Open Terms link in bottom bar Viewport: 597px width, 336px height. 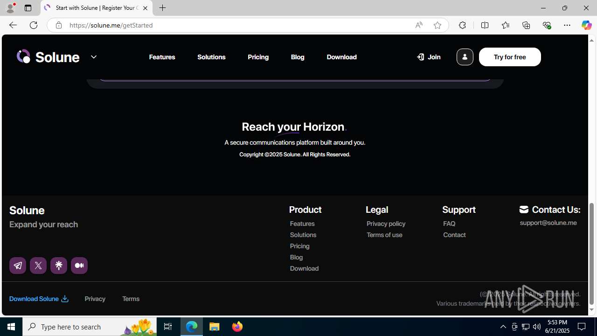click(x=131, y=299)
